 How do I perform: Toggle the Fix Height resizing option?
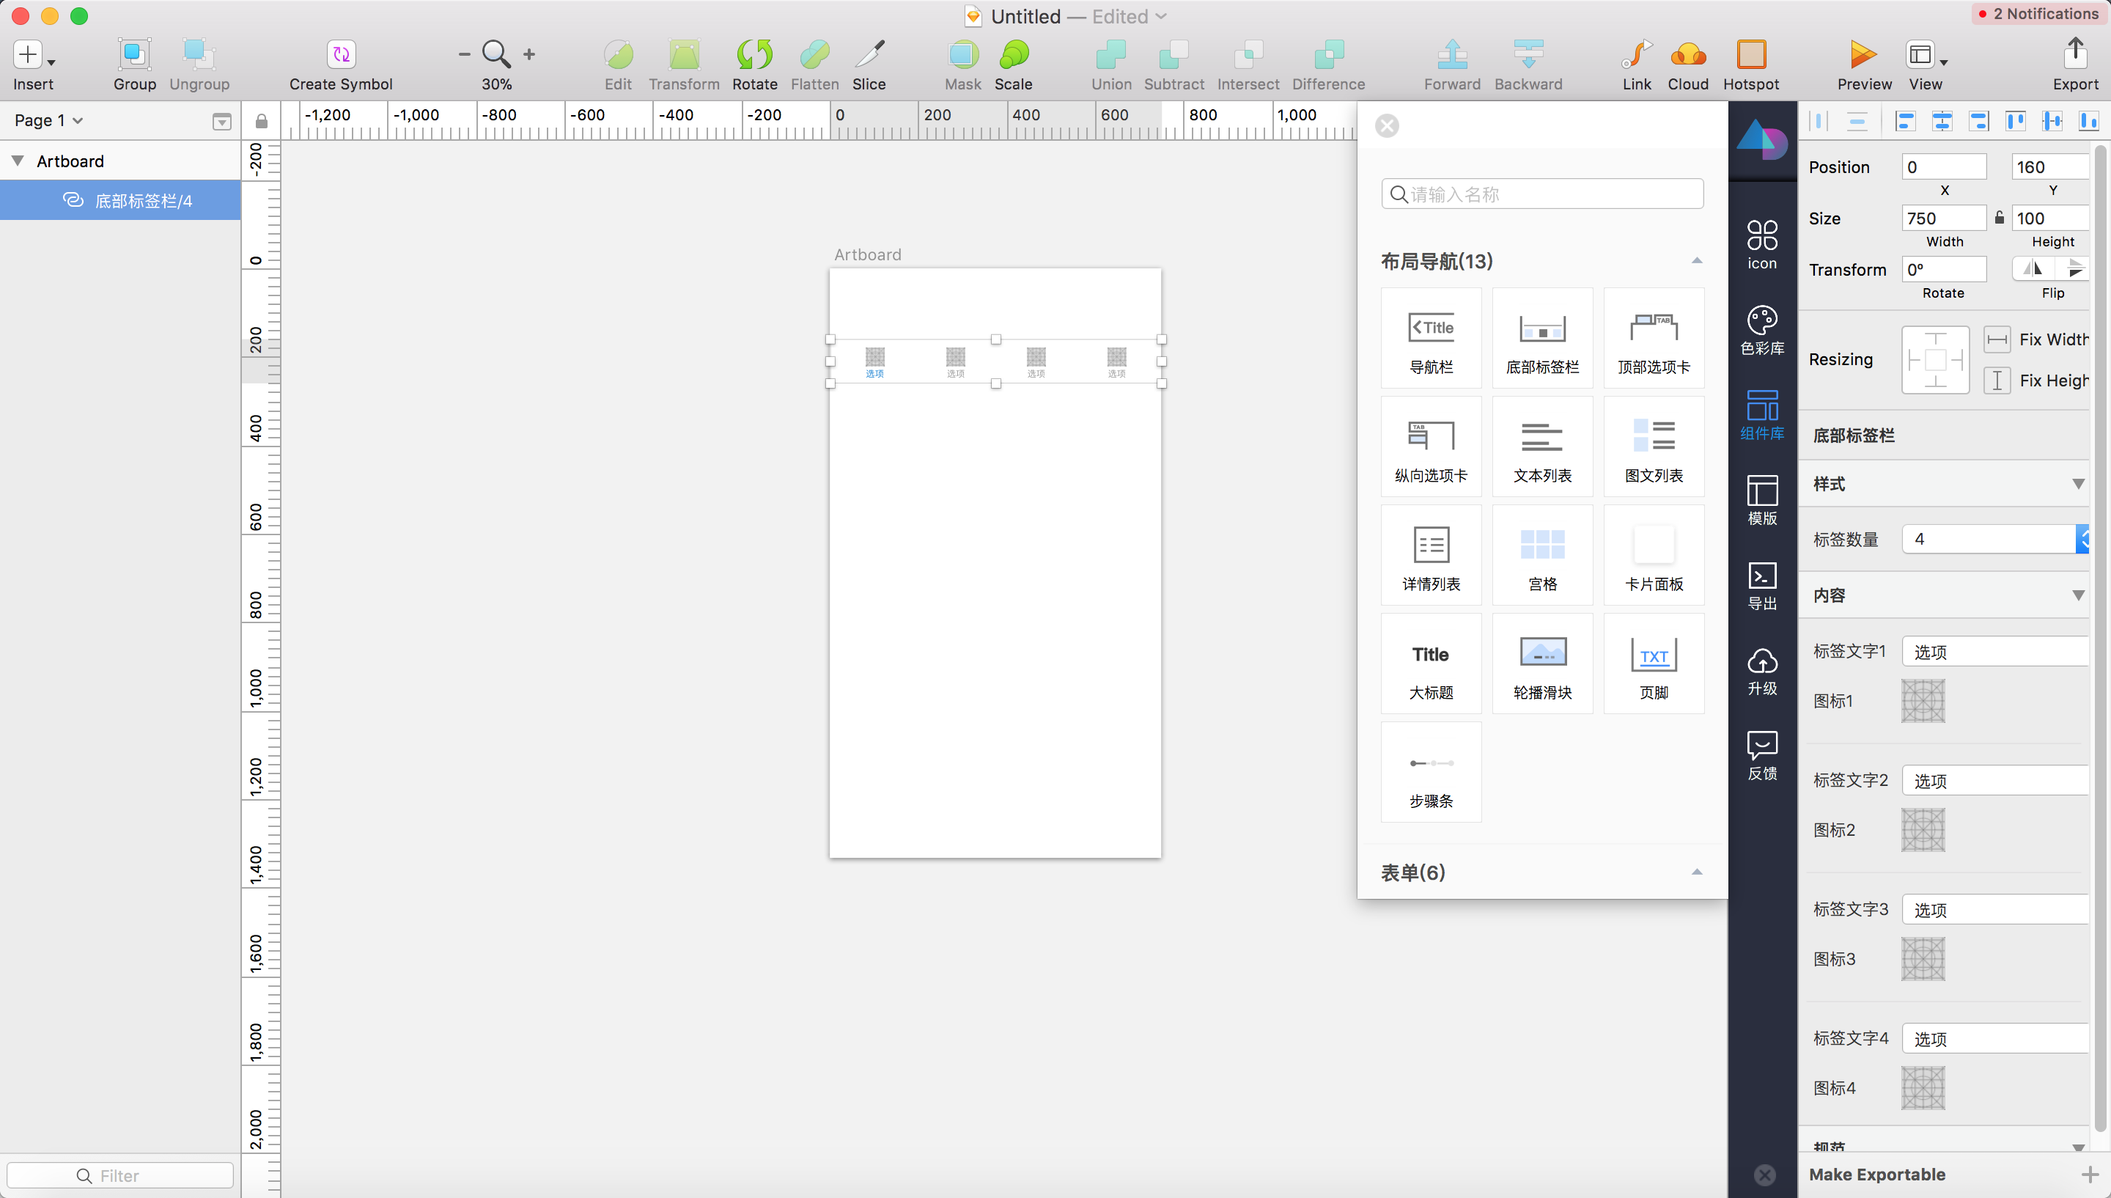[1997, 380]
